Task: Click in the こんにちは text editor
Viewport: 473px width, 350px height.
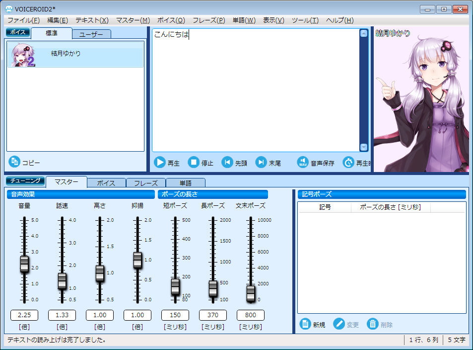Action: (x=256, y=90)
